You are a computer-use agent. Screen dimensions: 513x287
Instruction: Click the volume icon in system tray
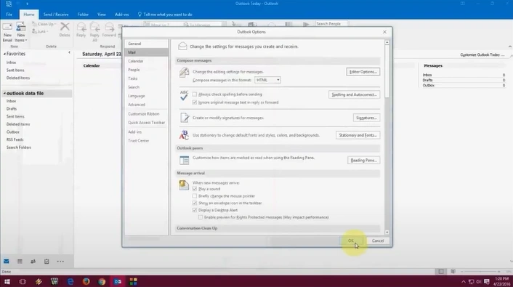(479, 282)
